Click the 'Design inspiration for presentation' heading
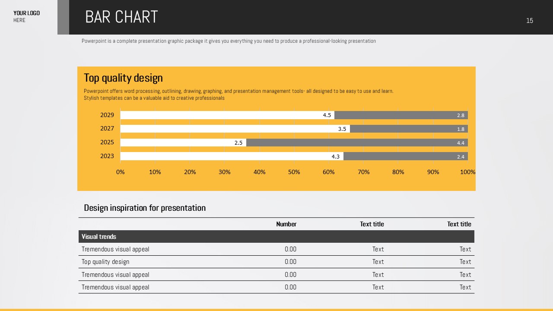 pos(145,208)
